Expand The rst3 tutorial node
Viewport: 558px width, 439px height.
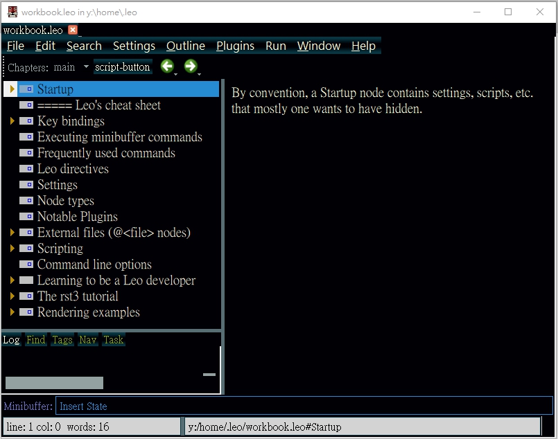point(12,296)
